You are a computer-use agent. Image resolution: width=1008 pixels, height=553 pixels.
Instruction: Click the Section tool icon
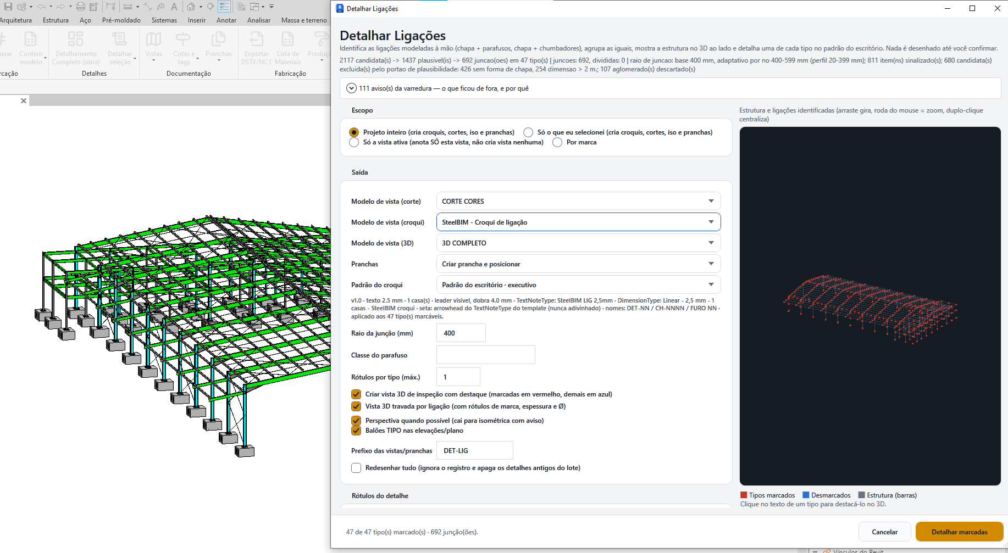point(210,7)
